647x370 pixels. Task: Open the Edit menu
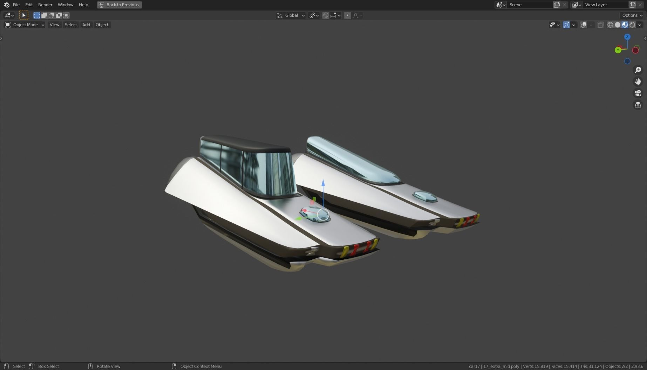pos(29,5)
